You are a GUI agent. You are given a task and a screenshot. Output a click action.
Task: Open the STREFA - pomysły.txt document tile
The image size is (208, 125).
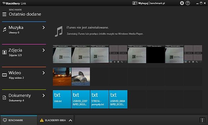99,99
